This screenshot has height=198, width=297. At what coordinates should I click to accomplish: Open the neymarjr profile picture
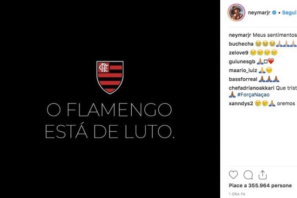pyautogui.click(x=236, y=13)
